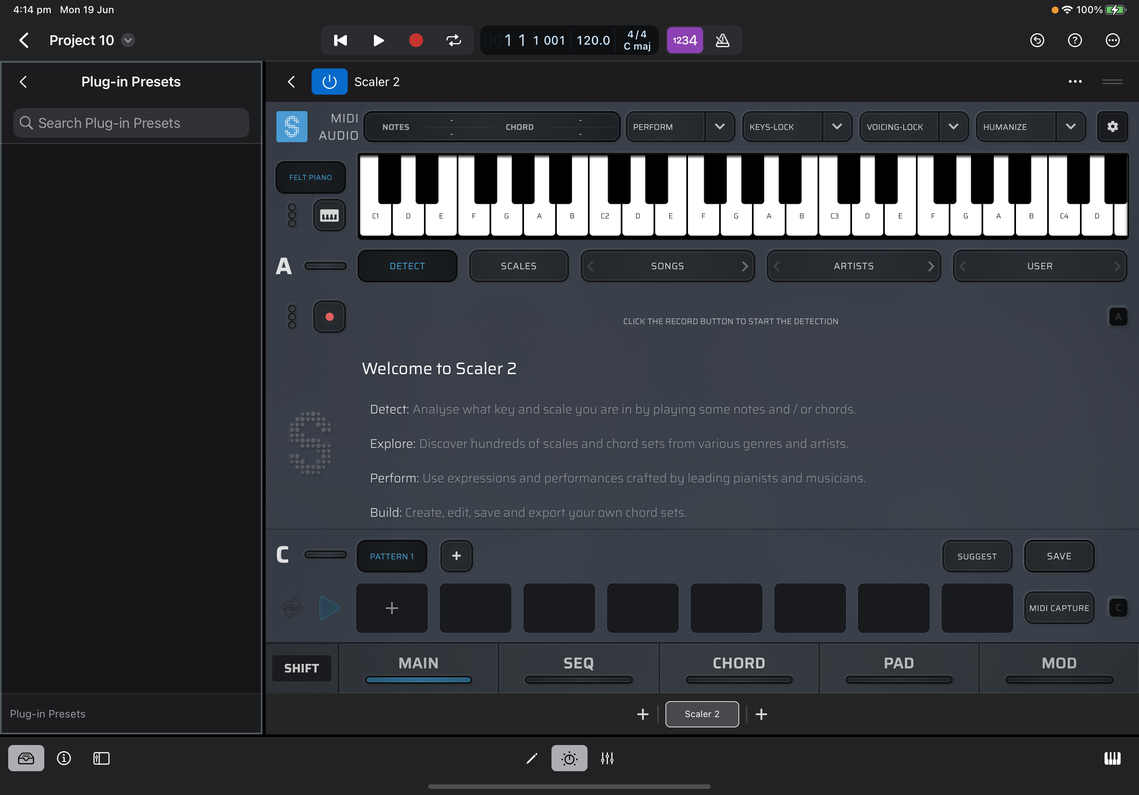Open the help question mark
Screen dimensions: 1139x795
tap(1075, 40)
